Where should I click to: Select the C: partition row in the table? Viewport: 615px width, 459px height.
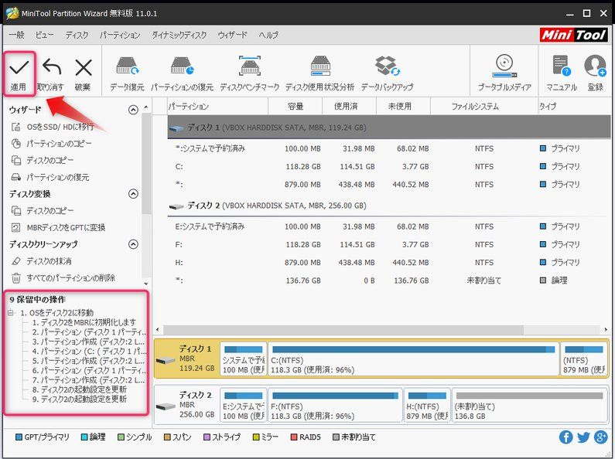click(388, 166)
